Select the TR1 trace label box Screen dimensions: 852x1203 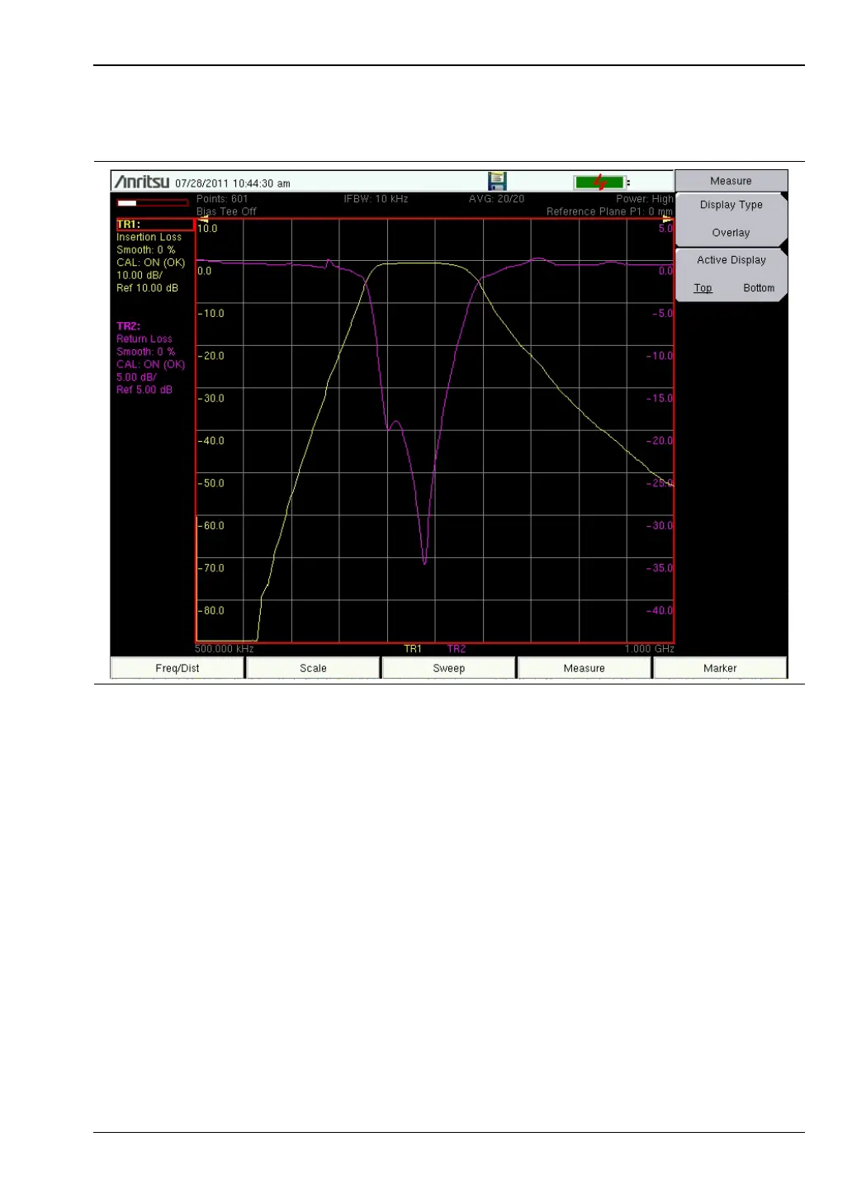click(154, 225)
